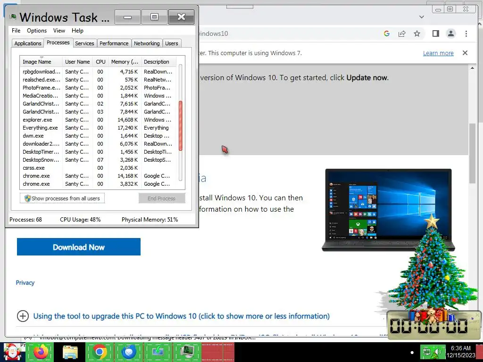Click the share page icon in Chrome
The image size is (483, 362).
click(402, 33)
